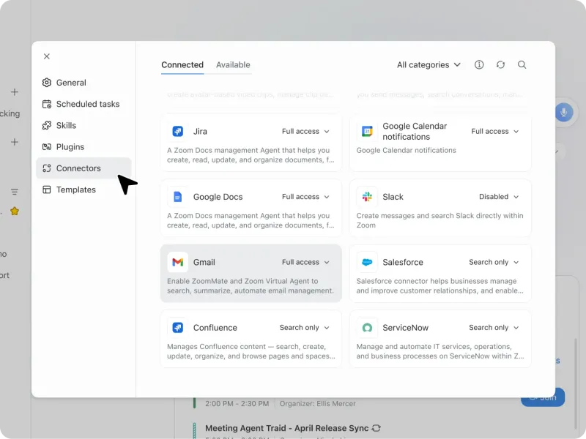Select the Salesforce connector title
This screenshot has height=439, width=586.
(x=402, y=262)
